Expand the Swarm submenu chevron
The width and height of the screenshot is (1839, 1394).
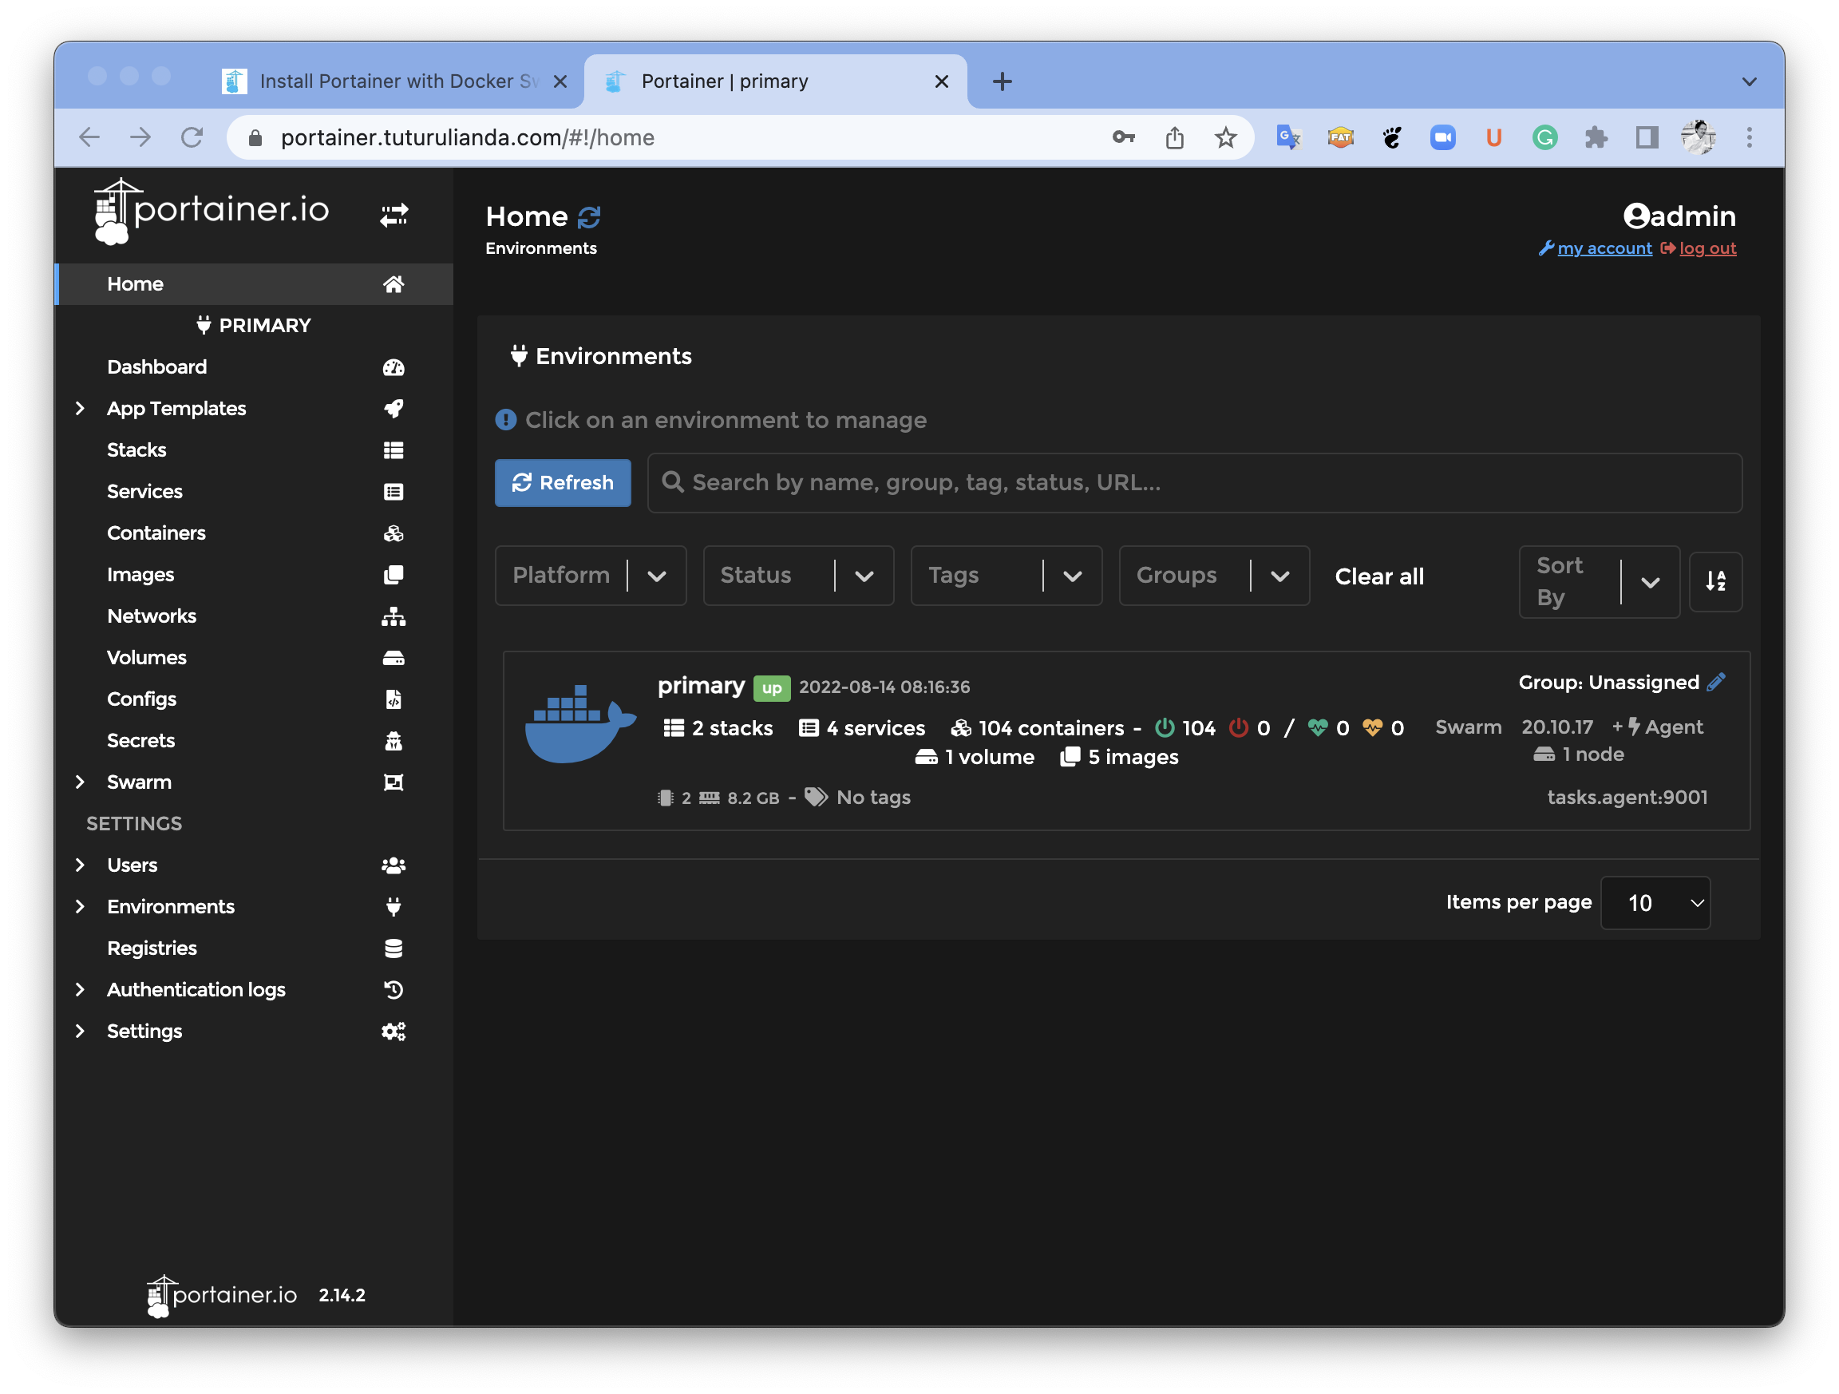point(80,783)
